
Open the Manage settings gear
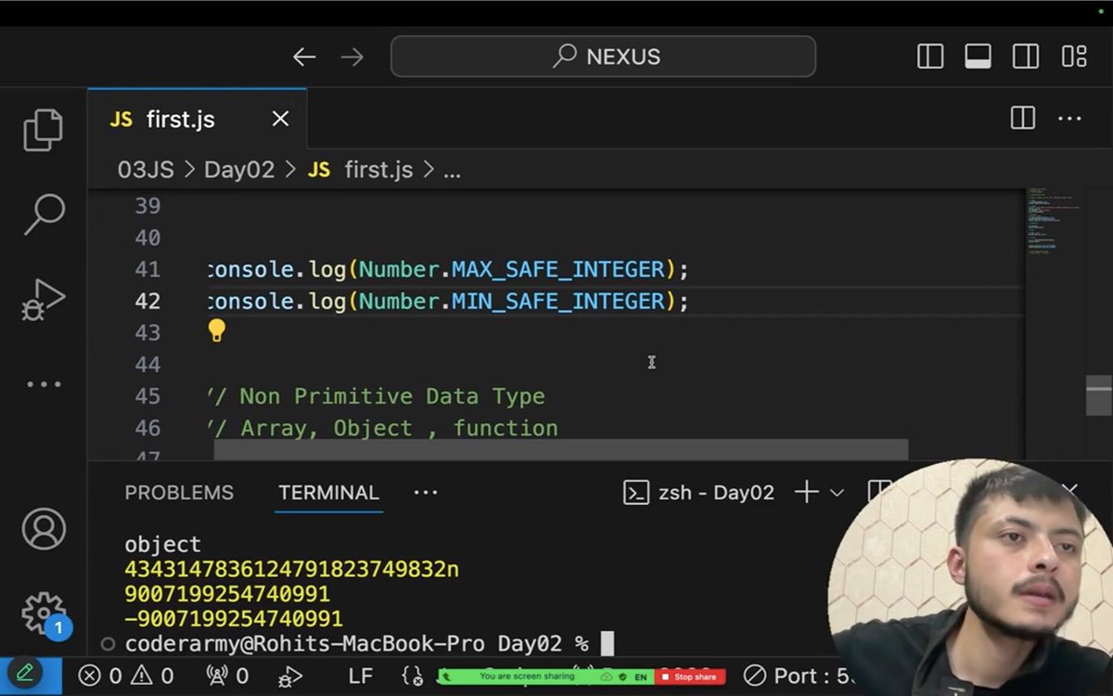point(44,614)
